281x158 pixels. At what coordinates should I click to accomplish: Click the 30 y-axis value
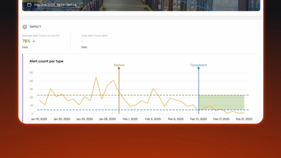point(32,89)
